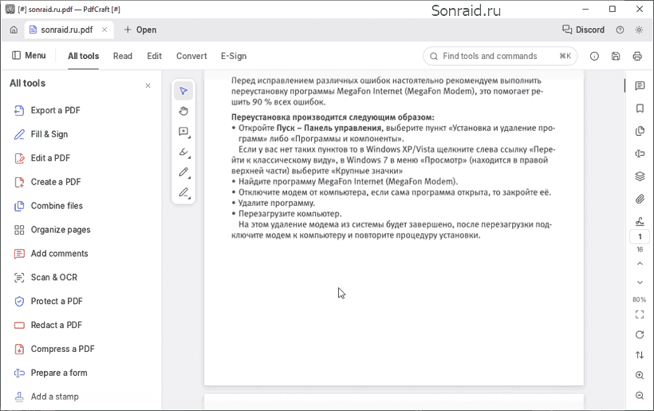Screen dimensions: 654x411
Task: Open Organize pages tool
Action: coord(52,230)
